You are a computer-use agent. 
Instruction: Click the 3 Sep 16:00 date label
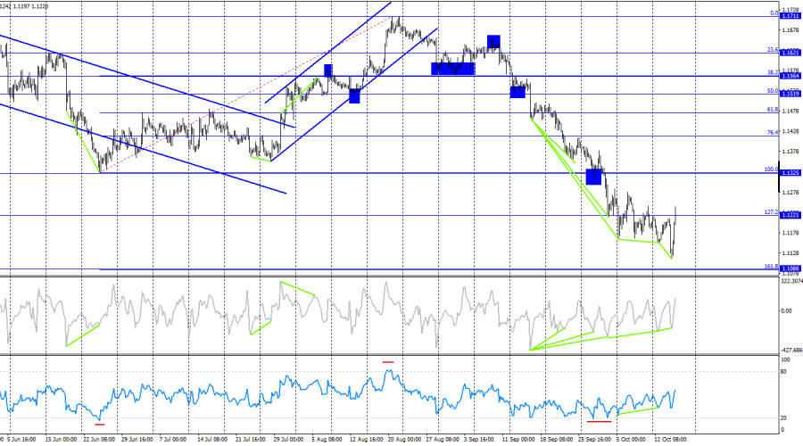[x=479, y=440]
